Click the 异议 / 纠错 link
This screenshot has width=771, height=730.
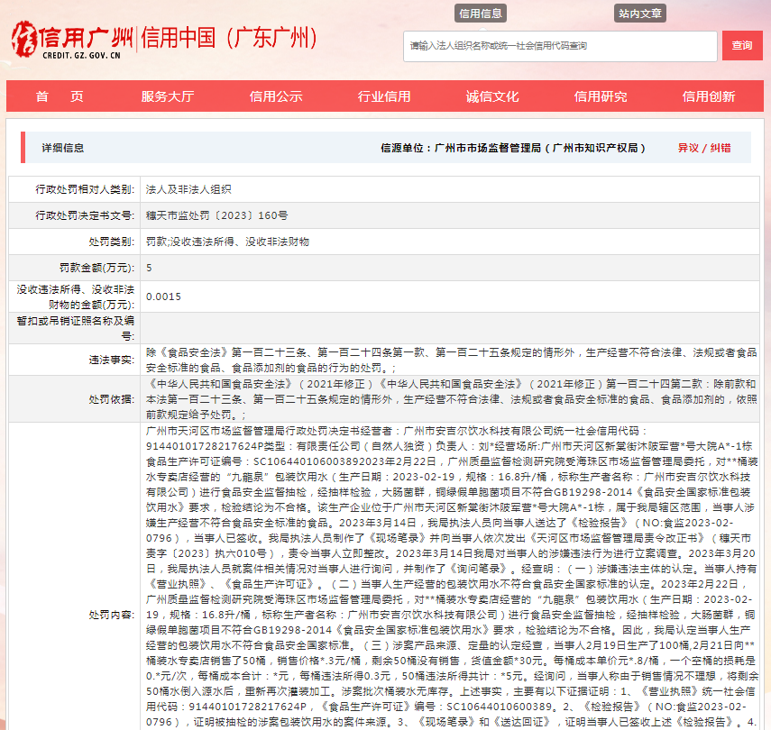(x=704, y=148)
